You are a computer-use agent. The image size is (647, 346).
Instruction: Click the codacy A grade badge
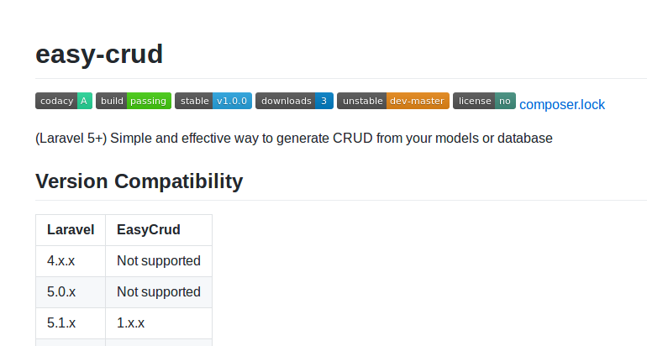[64, 101]
